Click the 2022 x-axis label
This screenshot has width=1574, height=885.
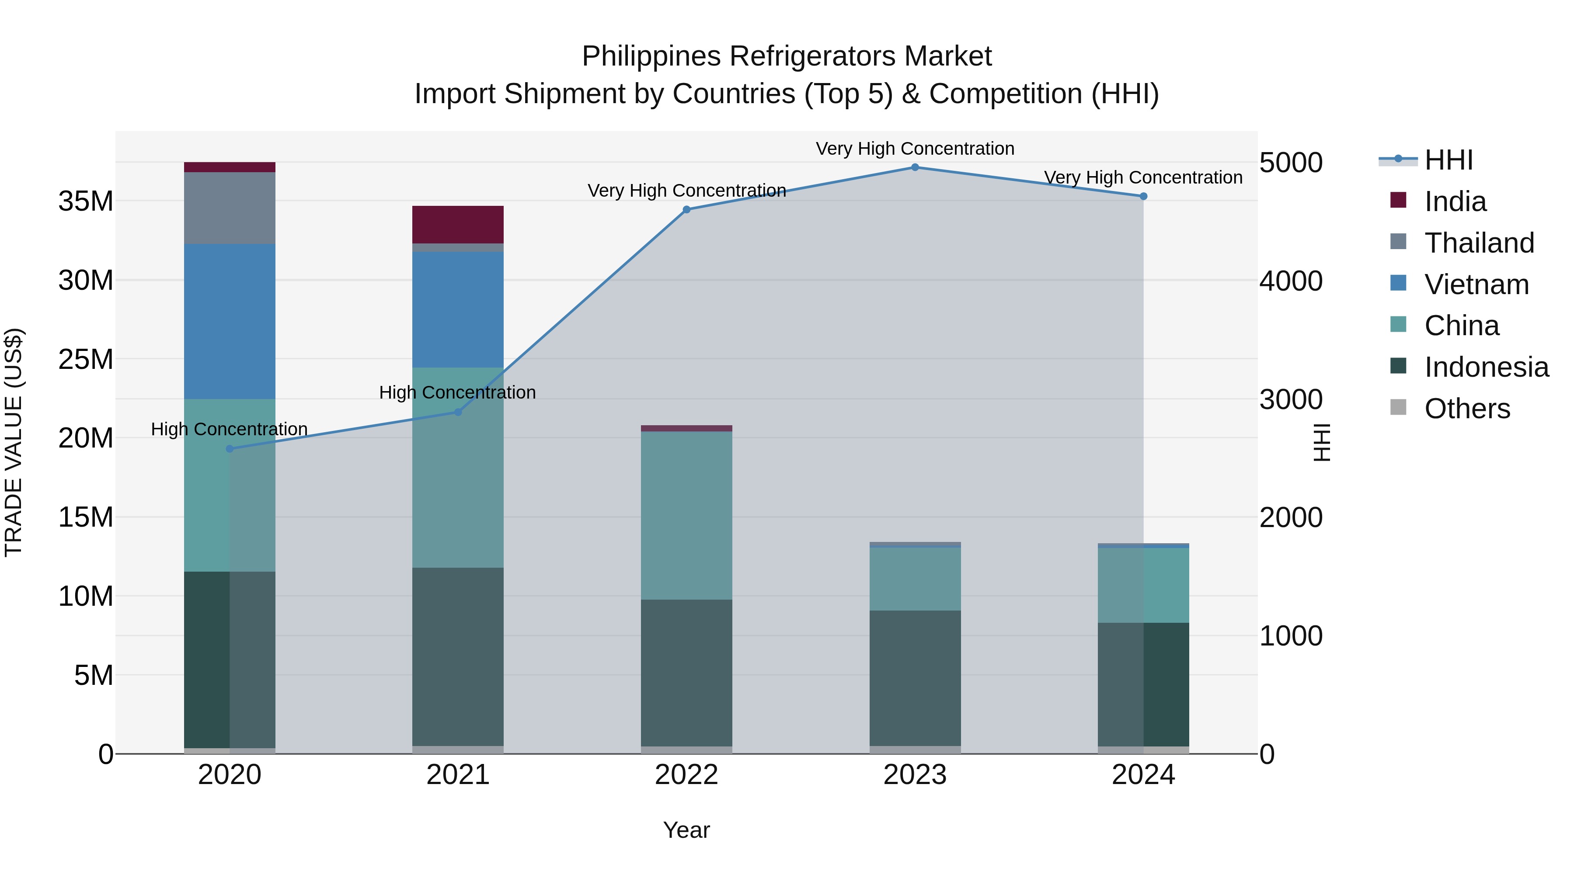pos(686,775)
